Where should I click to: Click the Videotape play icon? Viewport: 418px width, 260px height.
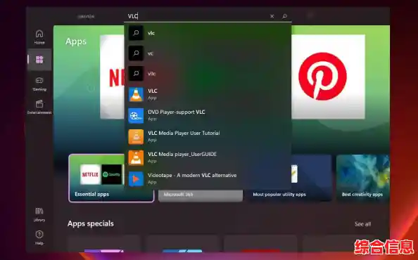click(x=136, y=178)
